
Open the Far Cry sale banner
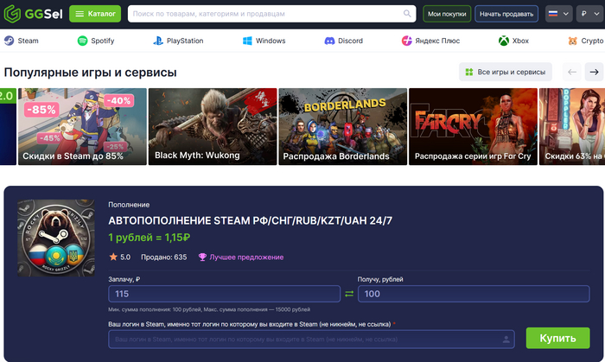click(x=473, y=126)
